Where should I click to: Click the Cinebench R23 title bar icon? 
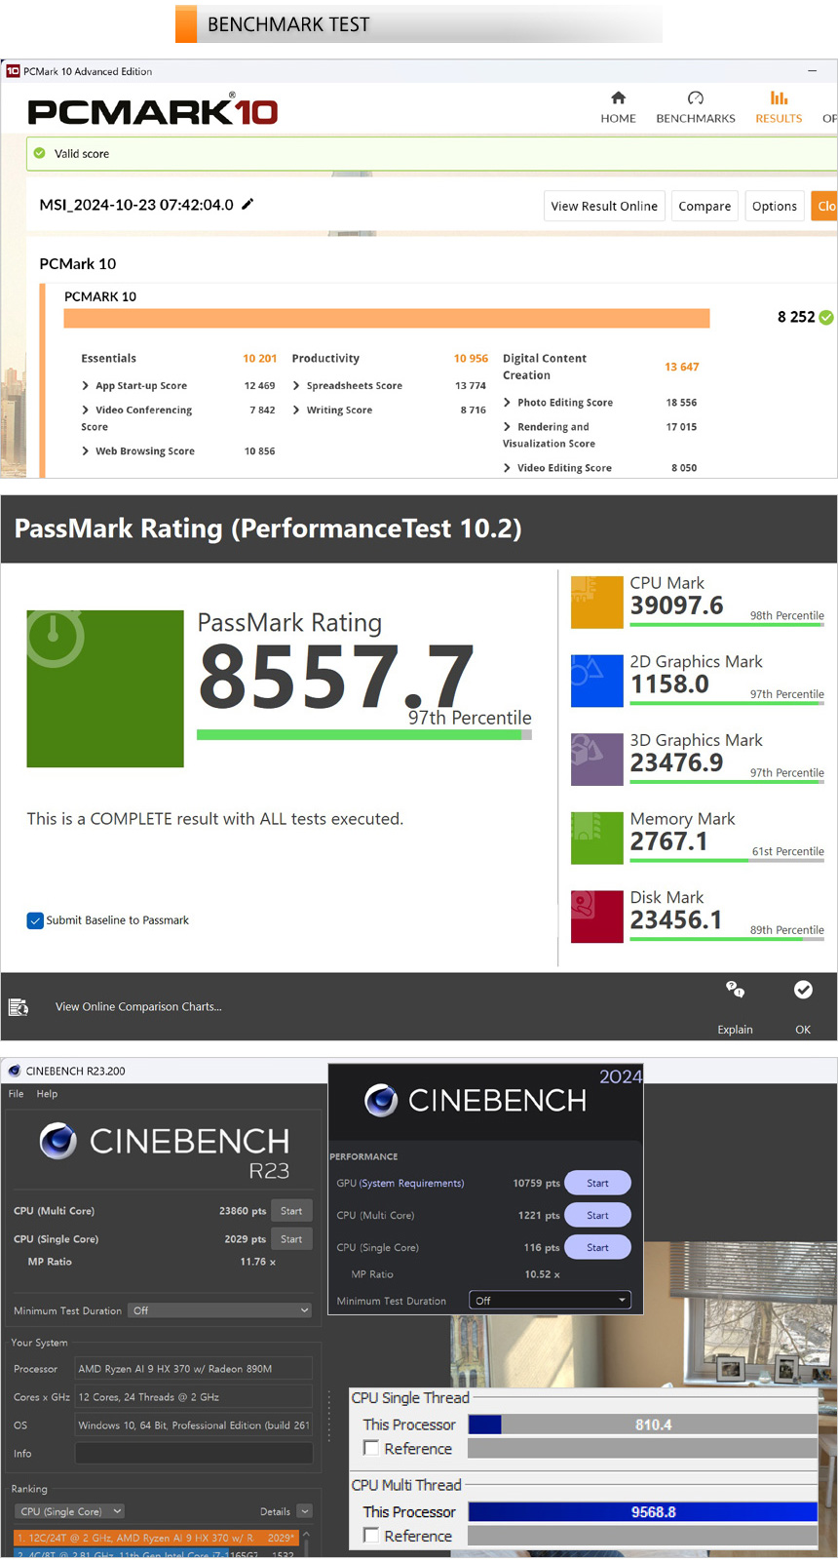(14, 1071)
